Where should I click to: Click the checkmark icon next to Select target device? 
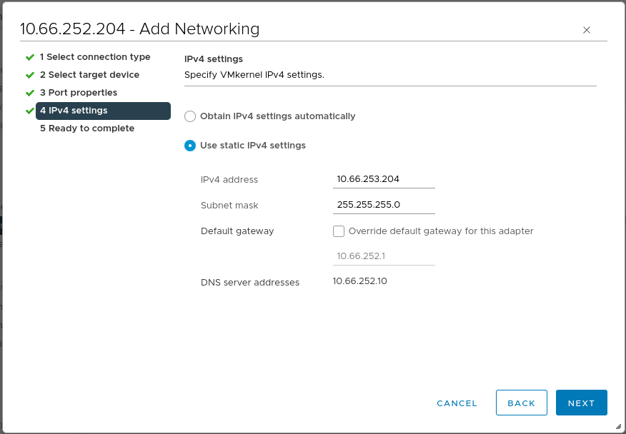[x=29, y=74]
